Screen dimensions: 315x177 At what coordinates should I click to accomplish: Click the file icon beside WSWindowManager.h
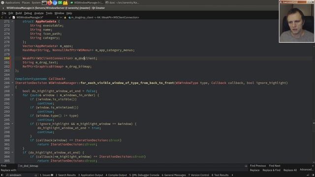[14, 18]
